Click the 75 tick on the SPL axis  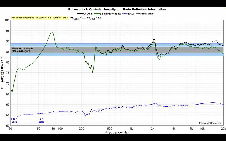pos(8,73)
